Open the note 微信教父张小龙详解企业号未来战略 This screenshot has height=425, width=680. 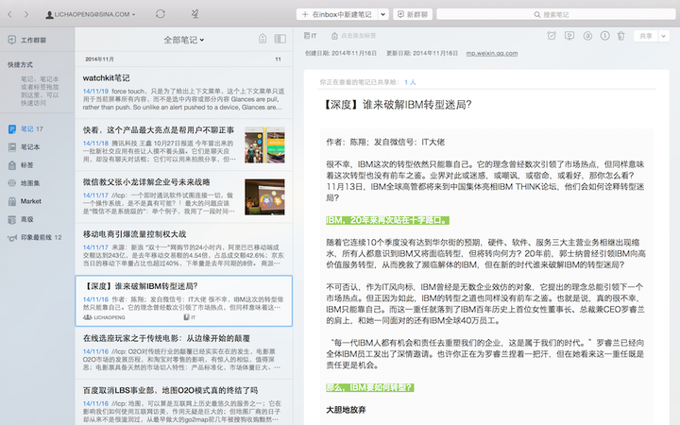184,196
